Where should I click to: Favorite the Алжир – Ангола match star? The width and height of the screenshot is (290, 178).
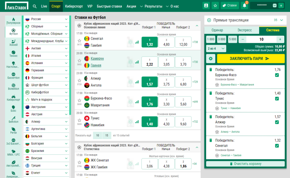tap(79, 80)
